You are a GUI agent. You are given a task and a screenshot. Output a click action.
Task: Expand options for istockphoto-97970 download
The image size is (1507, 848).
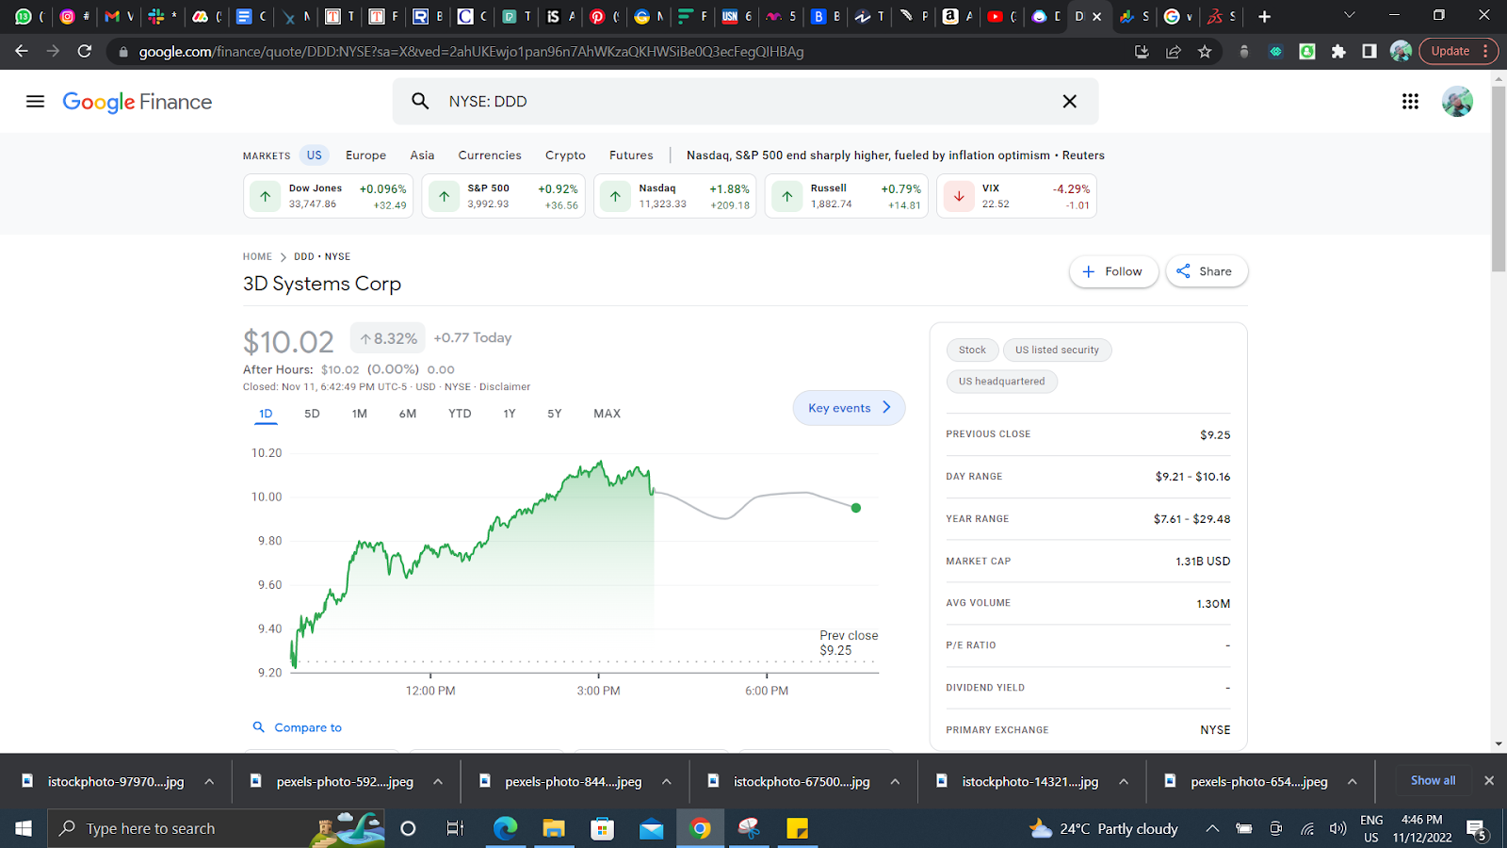click(x=209, y=781)
